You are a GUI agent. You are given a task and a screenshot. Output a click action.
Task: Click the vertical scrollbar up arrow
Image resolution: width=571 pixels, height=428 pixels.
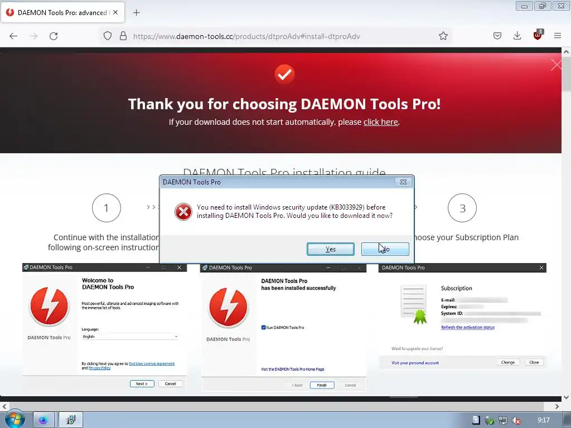(x=567, y=52)
